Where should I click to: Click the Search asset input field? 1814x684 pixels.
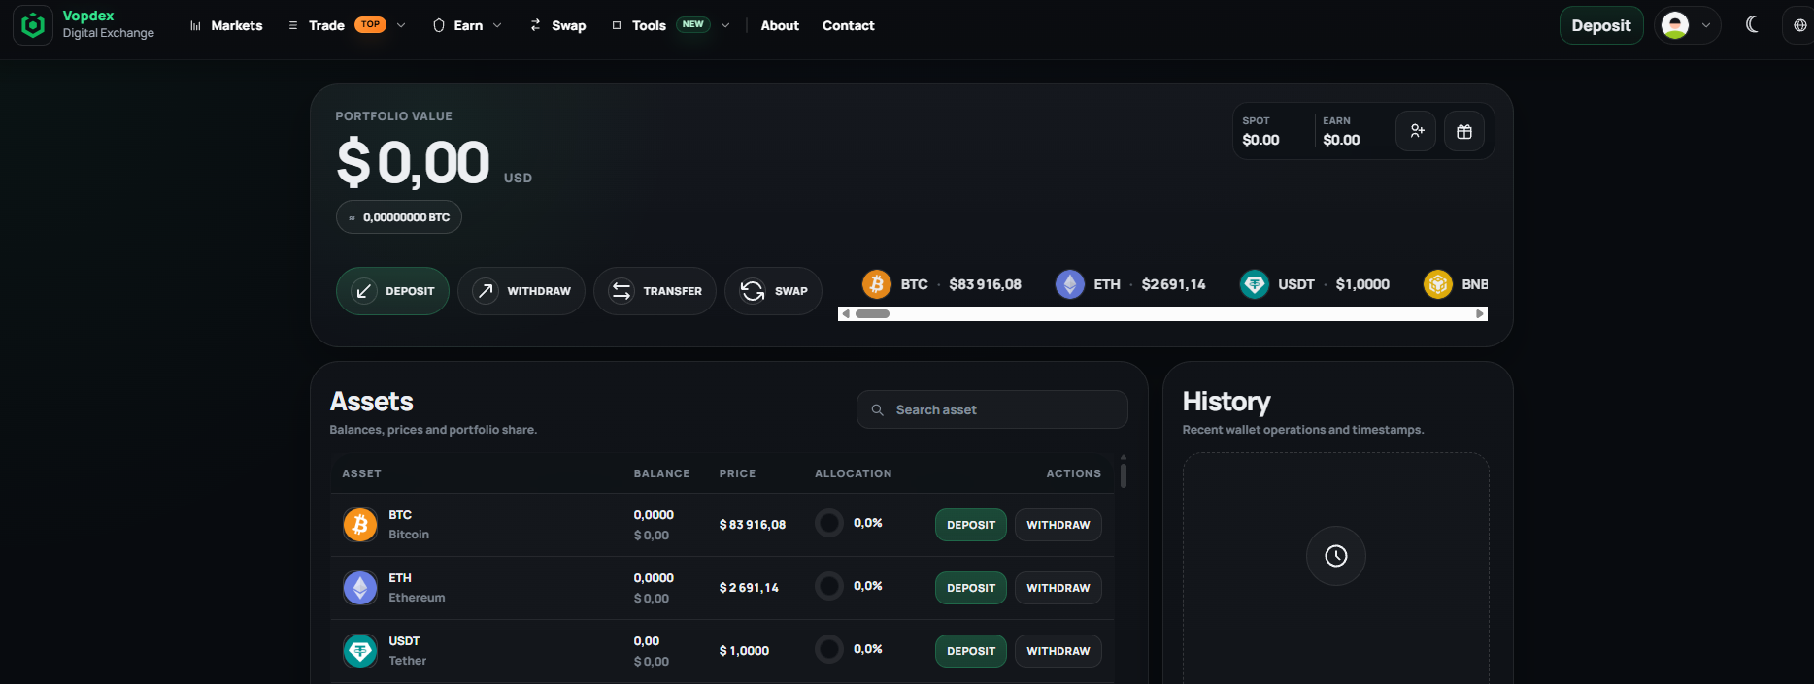992,409
